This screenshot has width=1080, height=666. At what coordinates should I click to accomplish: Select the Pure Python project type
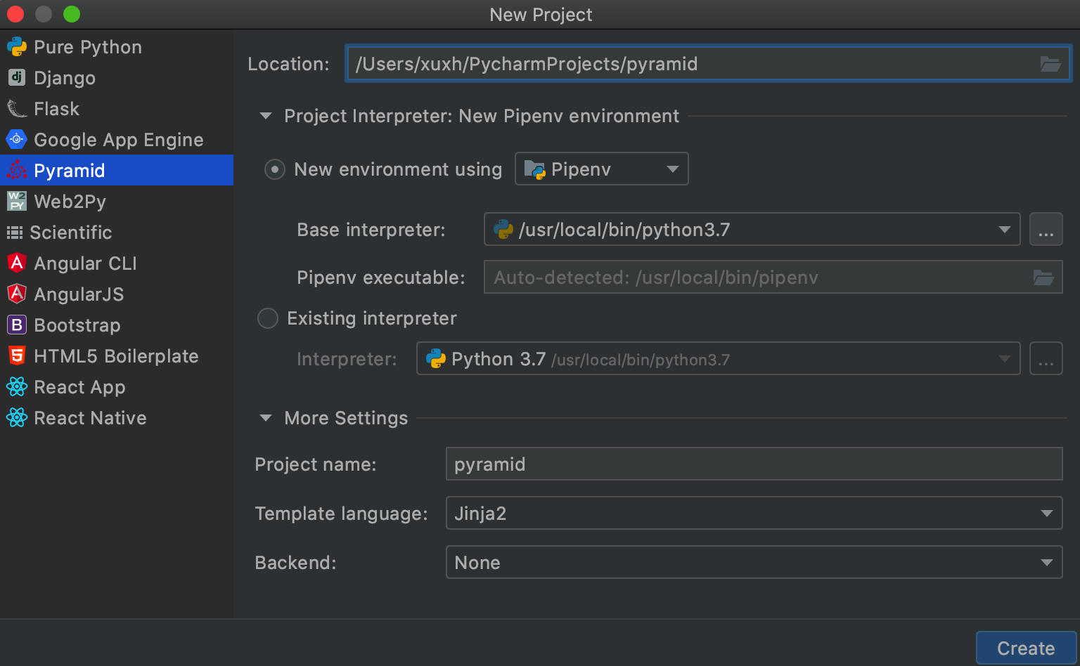117,47
